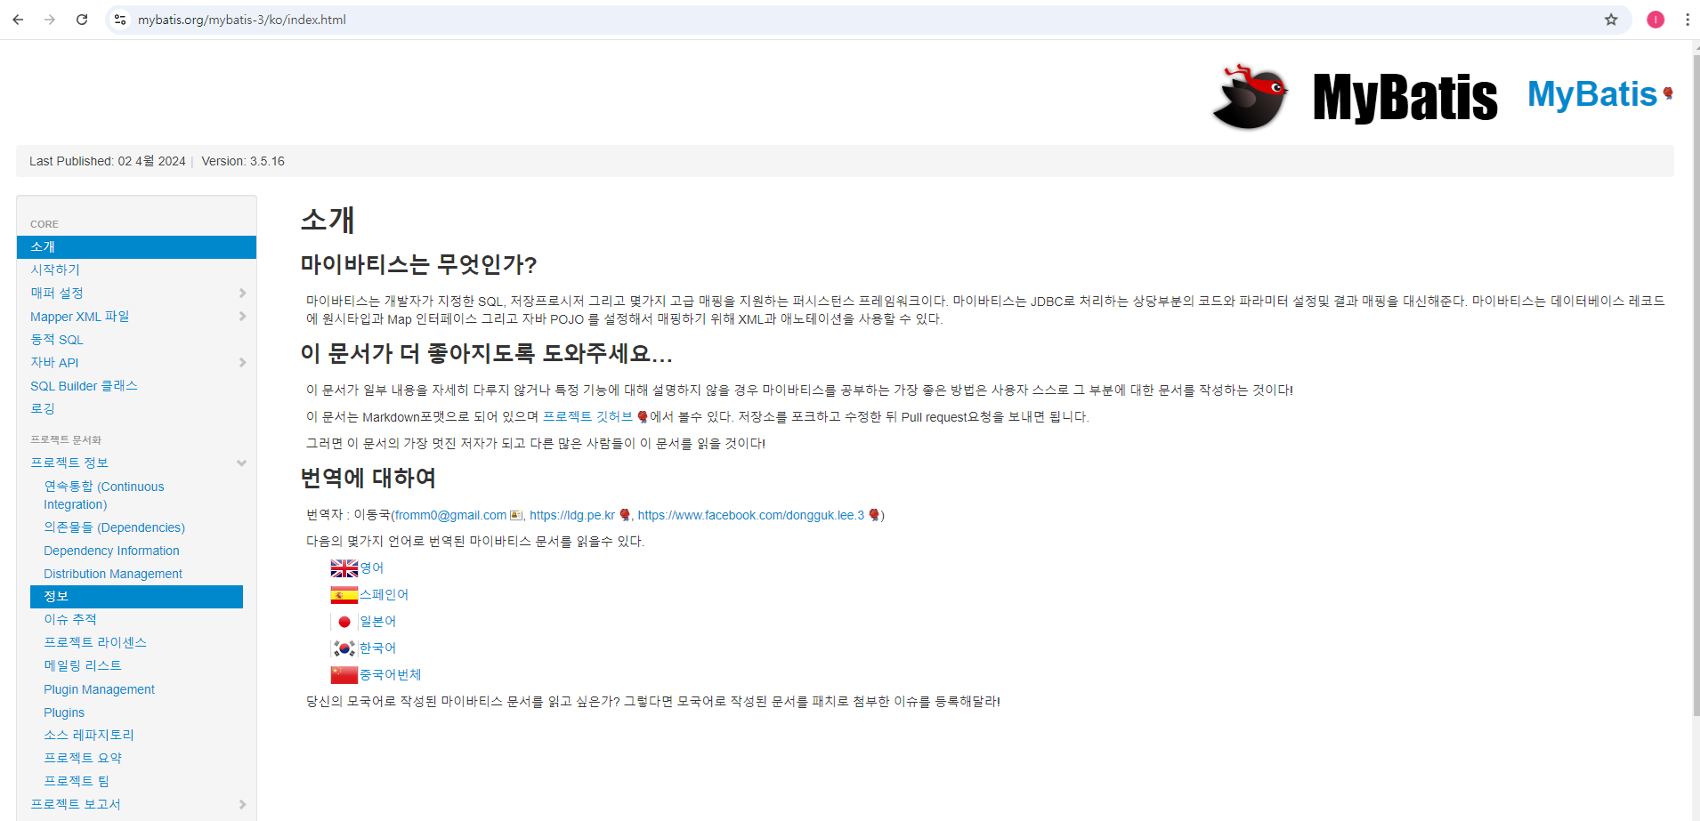Open facebook.com/dongguk.lee.3 link
The image size is (1700, 821).
click(x=751, y=515)
